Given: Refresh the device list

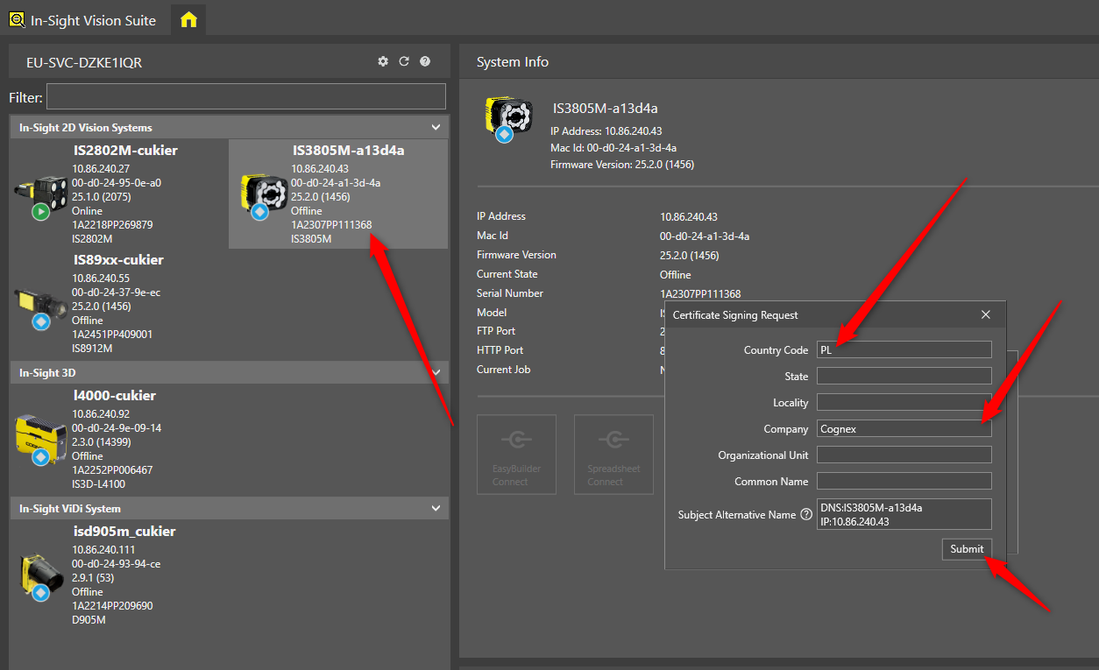Looking at the screenshot, I should 404,61.
